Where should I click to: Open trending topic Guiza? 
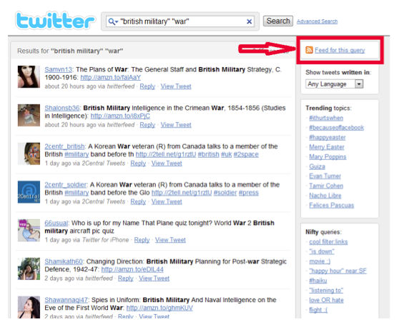(x=317, y=166)
